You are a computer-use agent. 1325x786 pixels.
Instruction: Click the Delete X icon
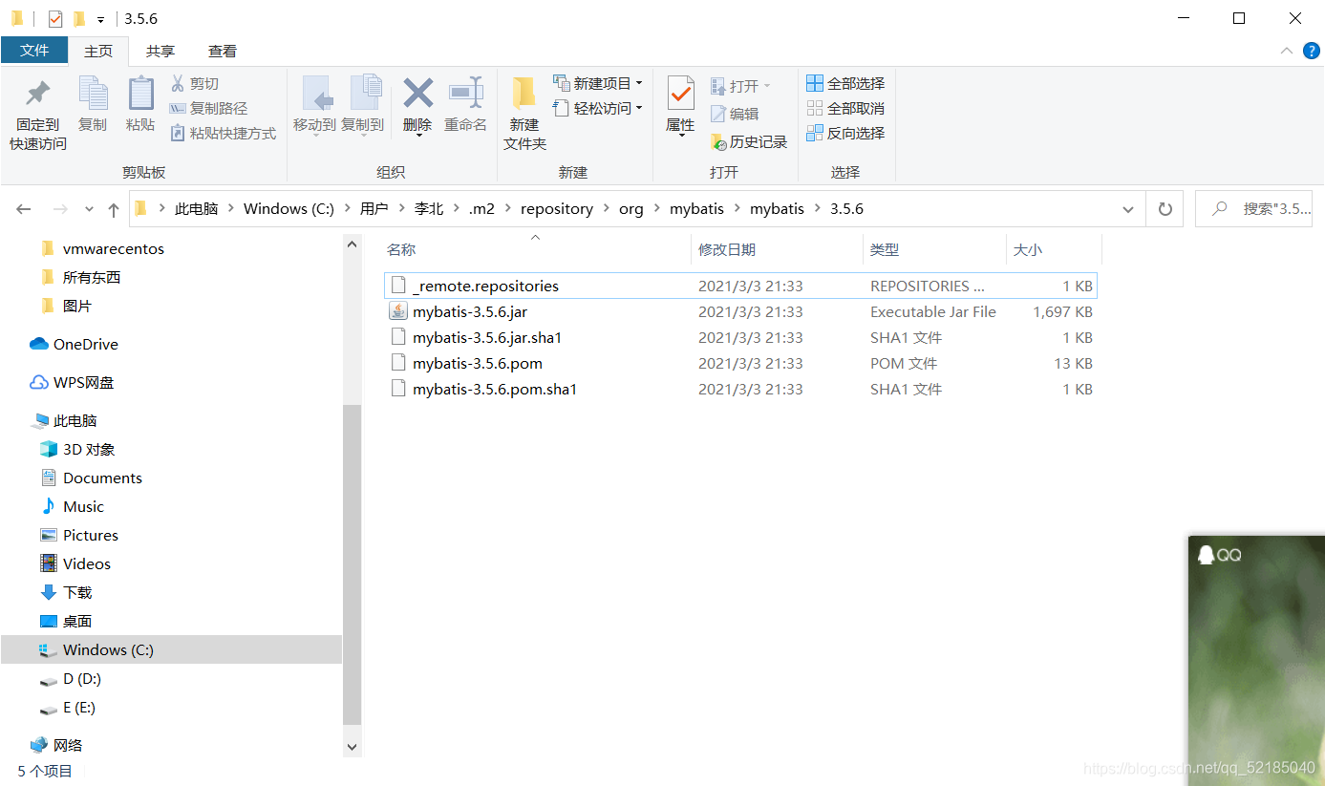click(417, 93)
